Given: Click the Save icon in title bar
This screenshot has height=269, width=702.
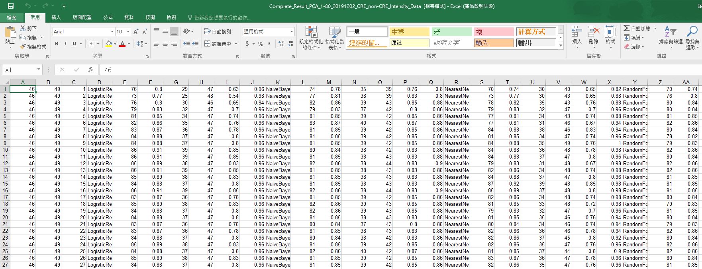Looking at the screenshot, I should point(11,6).
